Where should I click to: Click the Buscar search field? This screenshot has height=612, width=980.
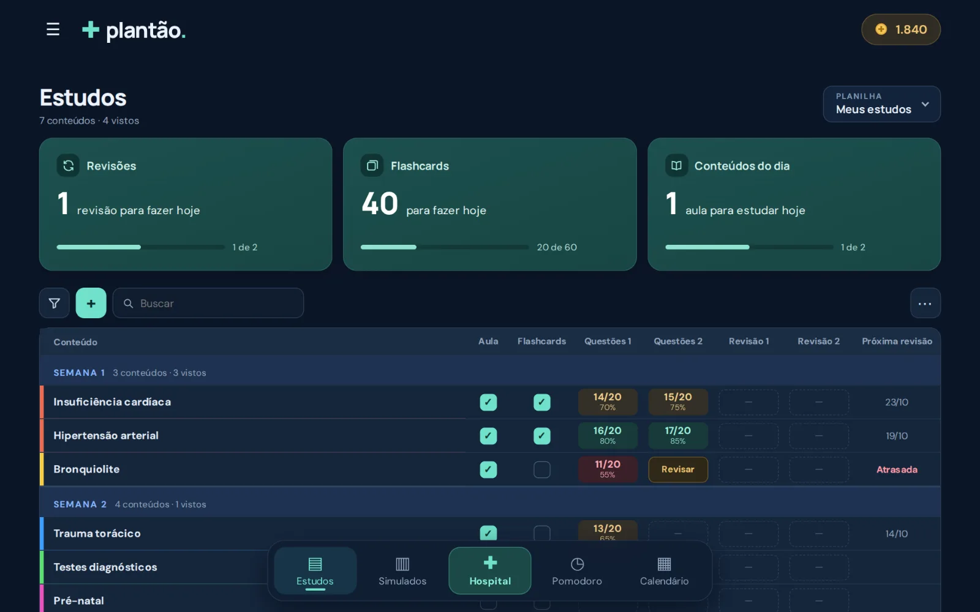coord(208,303)
